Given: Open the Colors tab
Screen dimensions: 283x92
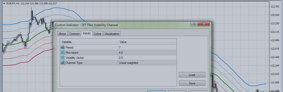Looking at the screenshot, I should point(97,34).
